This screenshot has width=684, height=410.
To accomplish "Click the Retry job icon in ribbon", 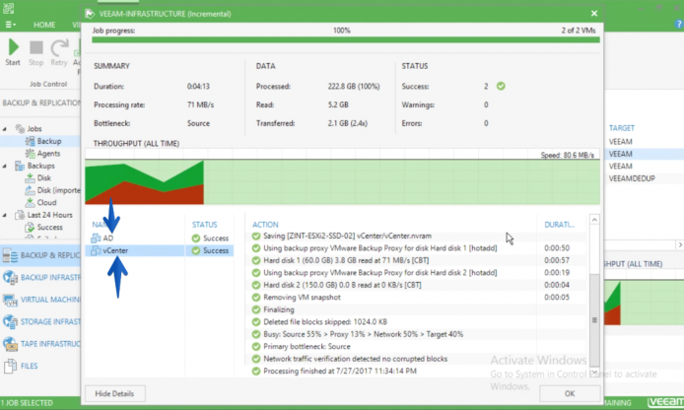I will pyautogui.click(x=59, y=47).
